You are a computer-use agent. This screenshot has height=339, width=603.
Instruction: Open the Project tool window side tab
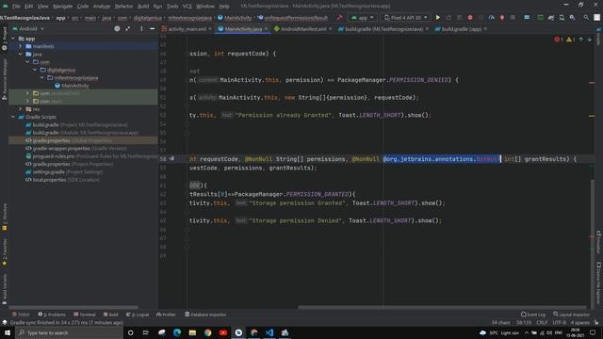[4, 39]
